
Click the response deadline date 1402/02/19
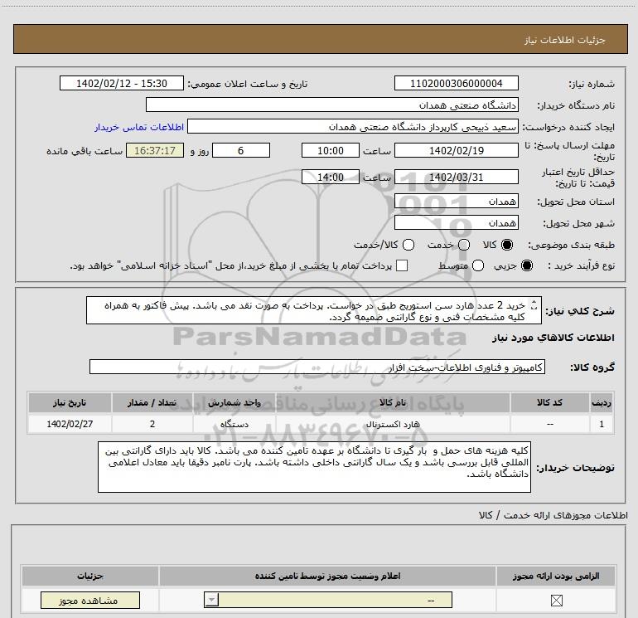[456, 150]
